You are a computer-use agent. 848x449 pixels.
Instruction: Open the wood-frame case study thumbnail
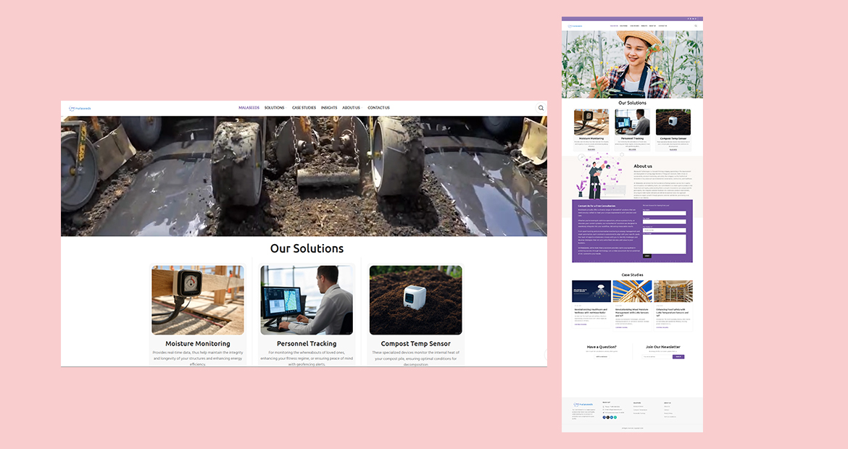(632, 291)
